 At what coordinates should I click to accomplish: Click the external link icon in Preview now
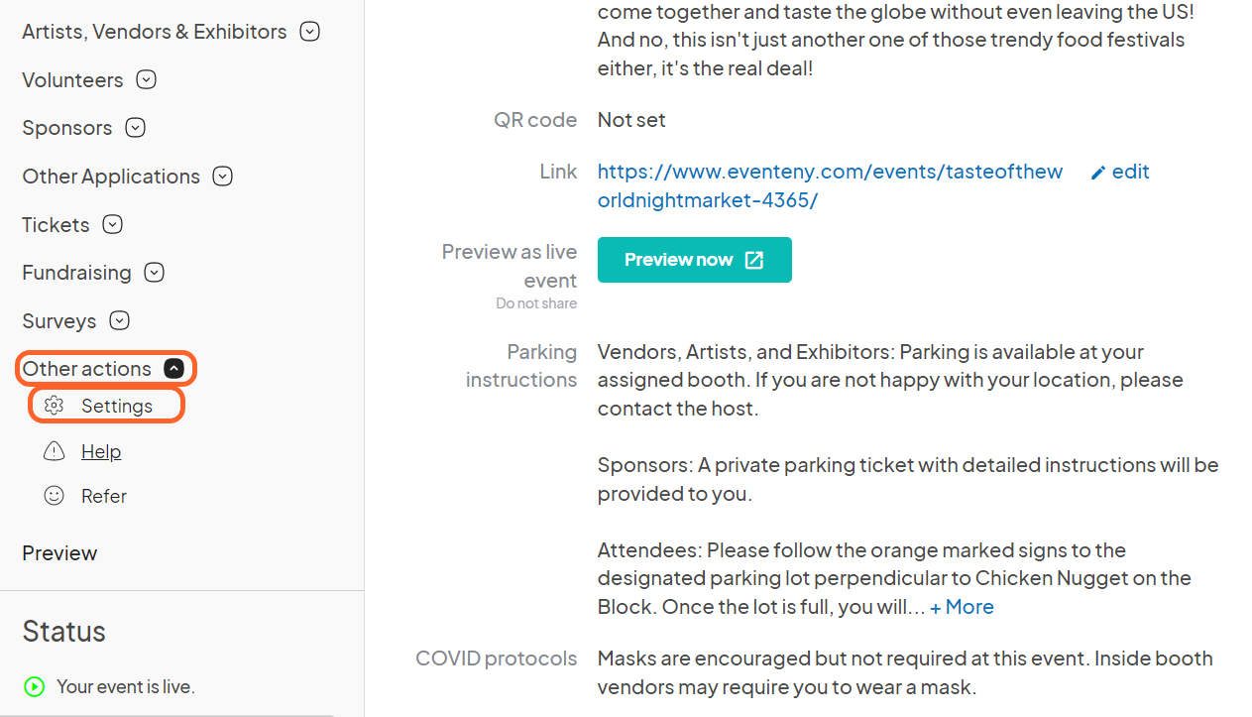click(x=754, y=260)
